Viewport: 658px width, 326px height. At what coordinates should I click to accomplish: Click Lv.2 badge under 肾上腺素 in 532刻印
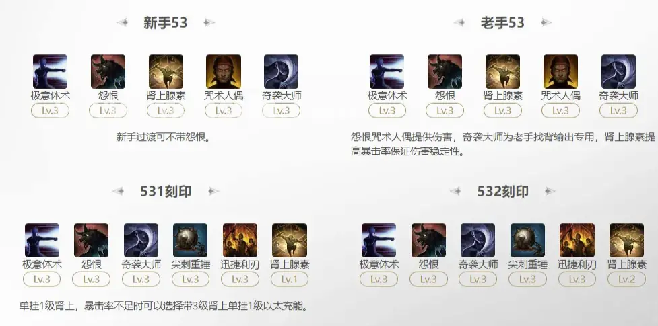click(626, 279)
